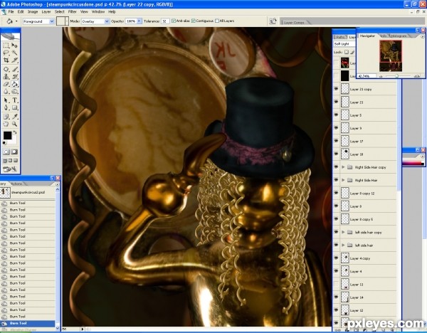Select the Lasso tool

[6, 53]
